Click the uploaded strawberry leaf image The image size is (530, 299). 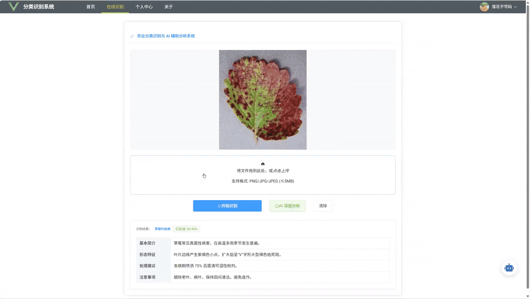263,99
